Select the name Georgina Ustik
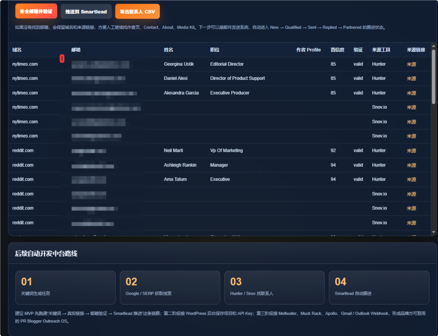 [x=179, y=64]
